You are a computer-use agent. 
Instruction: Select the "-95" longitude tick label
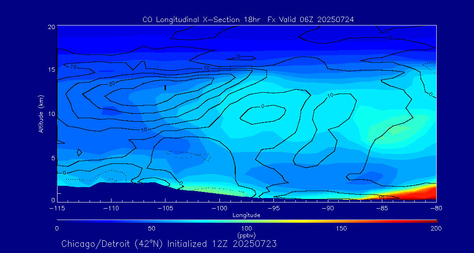pyautogui.click(x=273, y=209)
